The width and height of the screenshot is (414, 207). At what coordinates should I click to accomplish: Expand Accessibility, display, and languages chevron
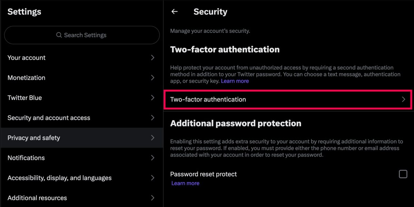152,178
